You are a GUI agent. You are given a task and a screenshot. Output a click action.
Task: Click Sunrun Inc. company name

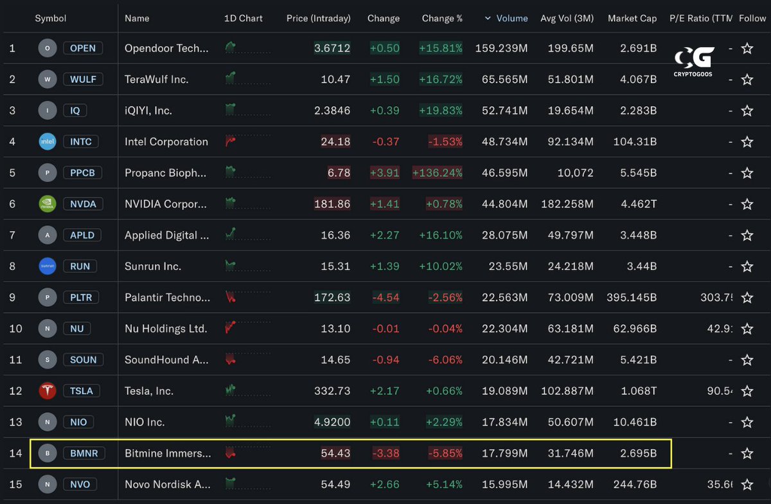pyautogui.click(x=153, y=266)
